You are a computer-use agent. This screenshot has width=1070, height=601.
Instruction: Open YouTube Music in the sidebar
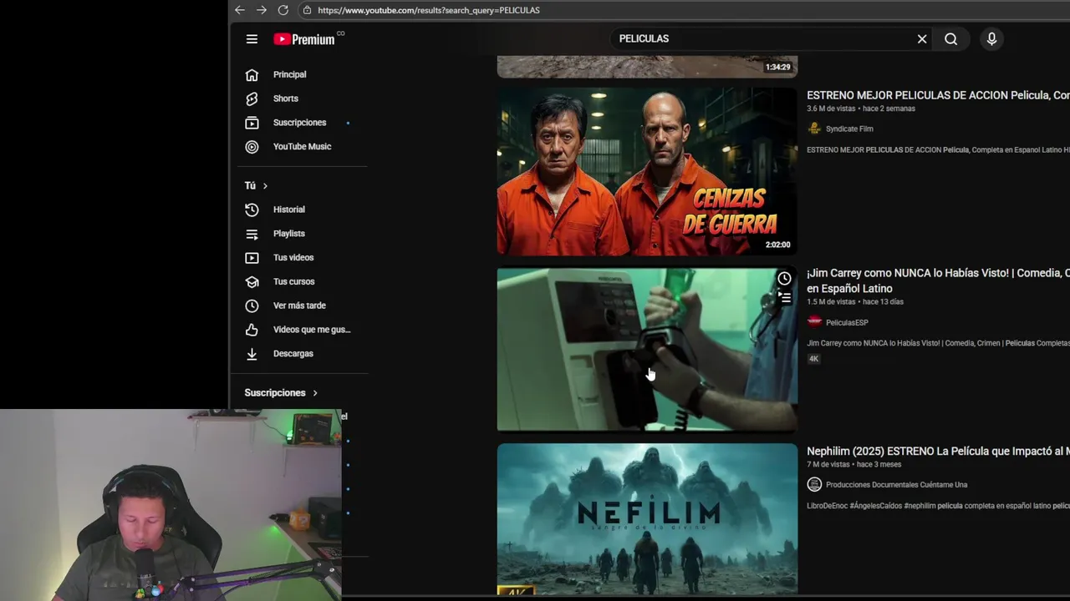(301, 147)
